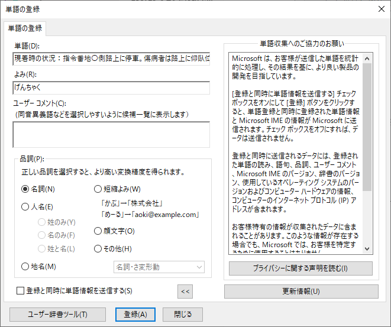Click the privacy text scrollbar down arrow
391x327 pixels.
point(367,248)
